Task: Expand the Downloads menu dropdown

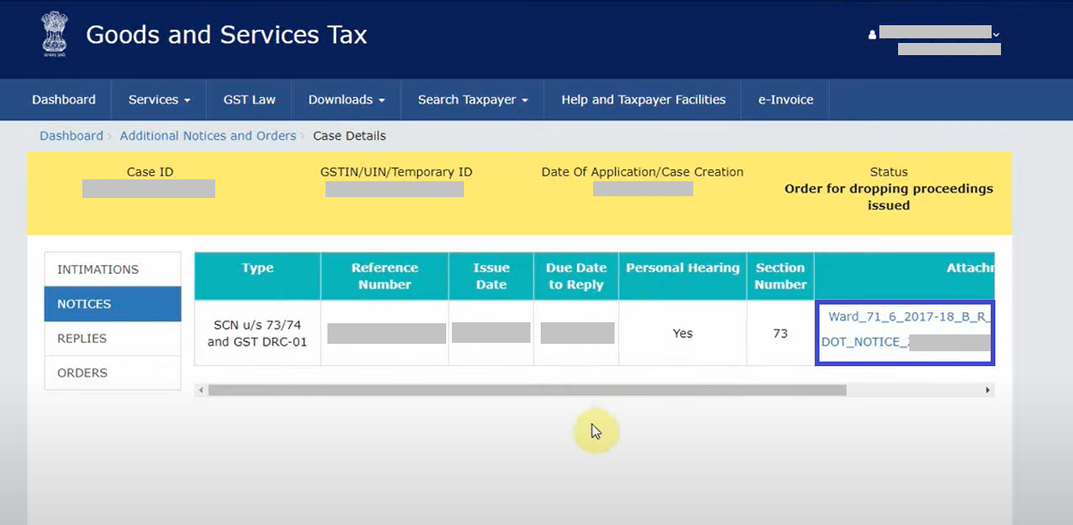Action: coord(346,100)
